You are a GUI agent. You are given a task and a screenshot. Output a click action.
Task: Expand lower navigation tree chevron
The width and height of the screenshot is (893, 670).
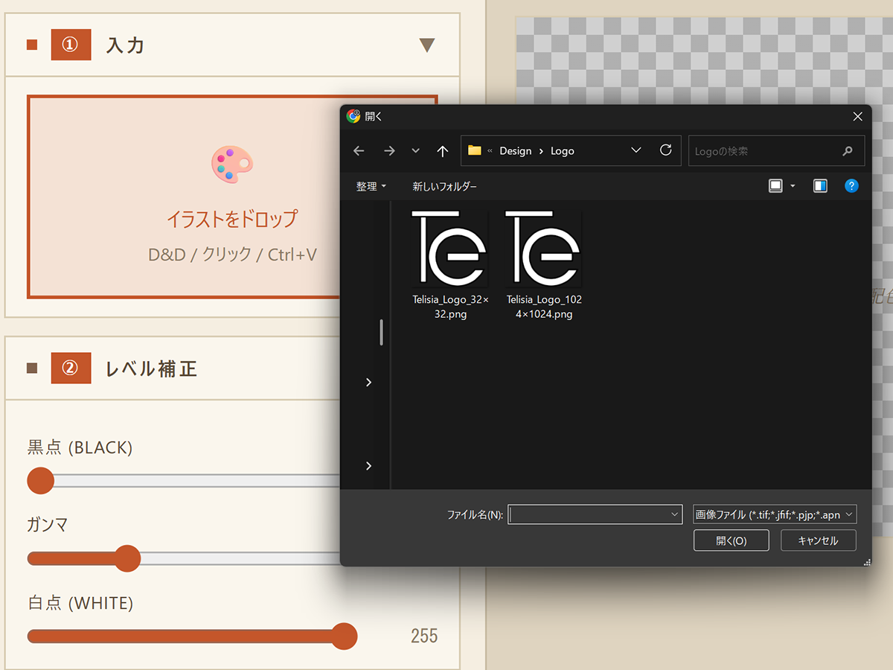tap(368, 466)
